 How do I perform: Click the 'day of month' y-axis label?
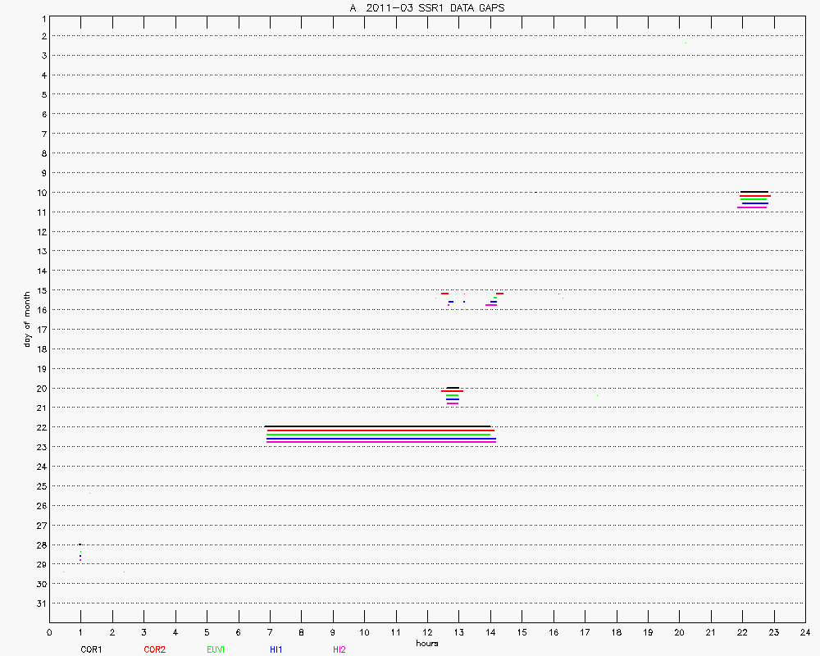[27, 319]
